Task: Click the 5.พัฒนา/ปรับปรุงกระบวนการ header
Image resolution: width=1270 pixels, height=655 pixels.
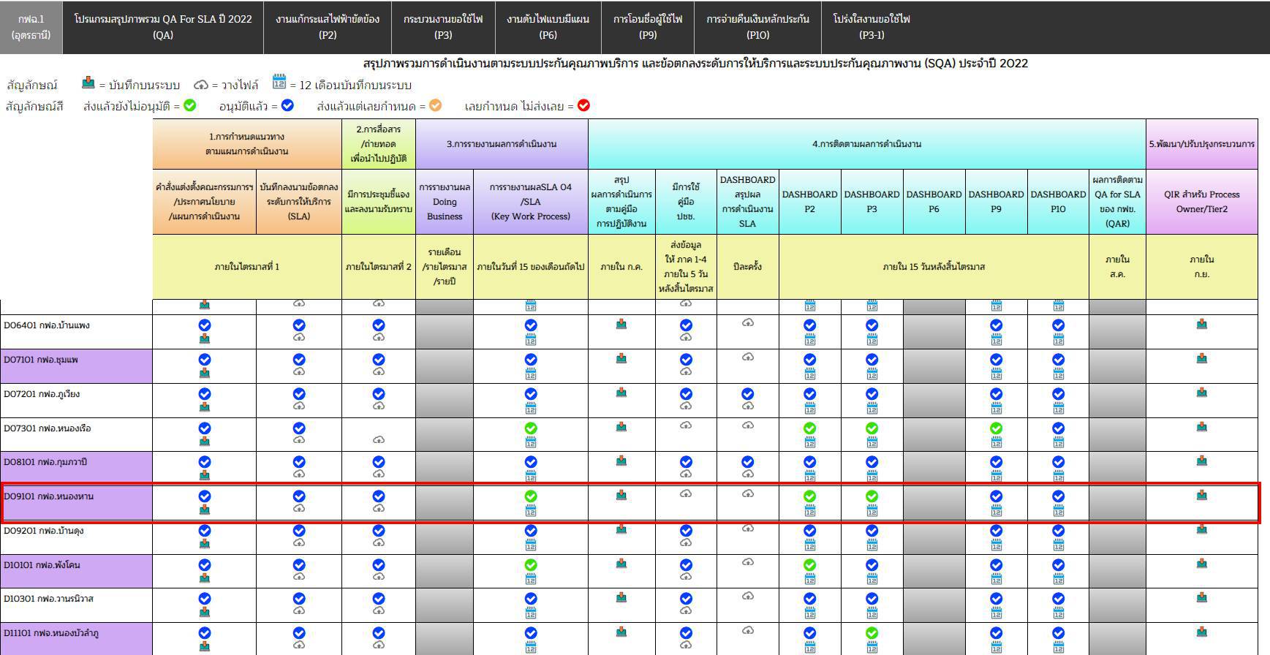Action: click(x=1201, y=144)
